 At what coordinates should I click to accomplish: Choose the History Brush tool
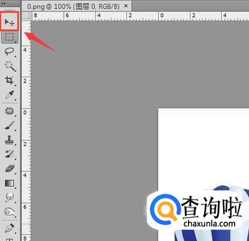[10, 155]
